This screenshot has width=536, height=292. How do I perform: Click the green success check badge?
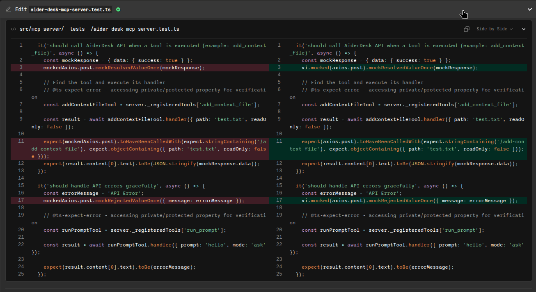click(x=118, y=9)
